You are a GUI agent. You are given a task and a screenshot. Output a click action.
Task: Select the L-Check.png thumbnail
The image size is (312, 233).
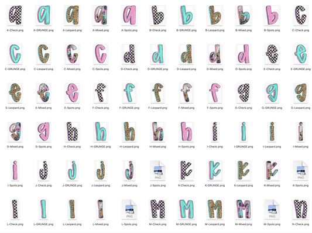[x=15, y=210]
